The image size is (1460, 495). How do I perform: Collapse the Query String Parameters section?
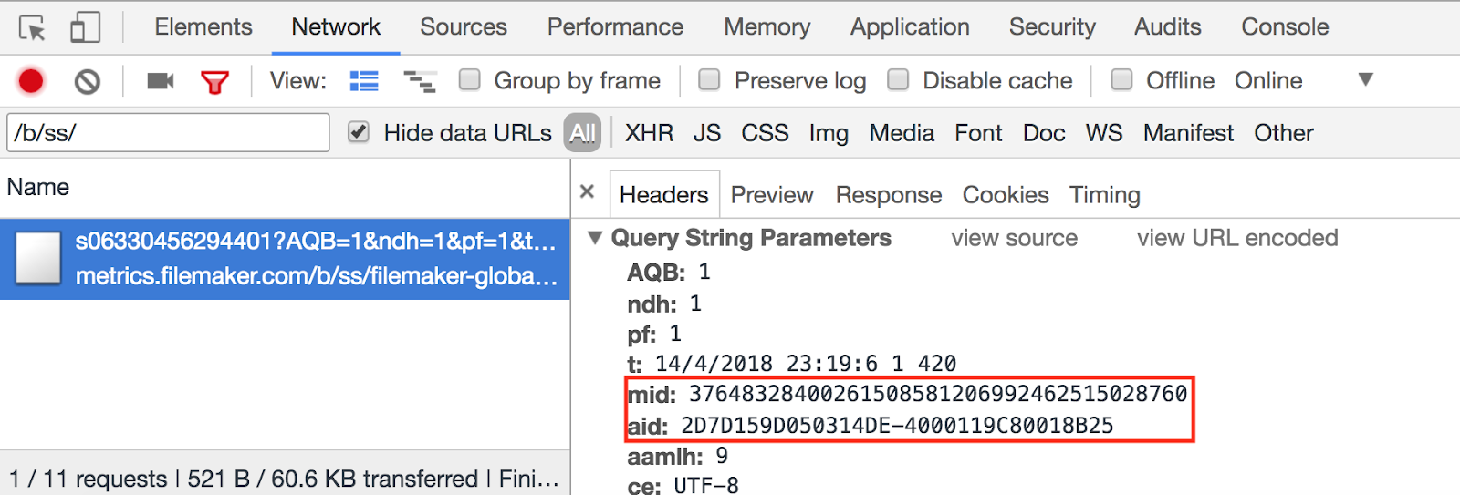point(596,238)
